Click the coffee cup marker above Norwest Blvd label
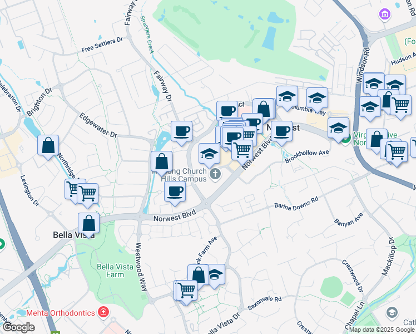 (x=175, y=194)
